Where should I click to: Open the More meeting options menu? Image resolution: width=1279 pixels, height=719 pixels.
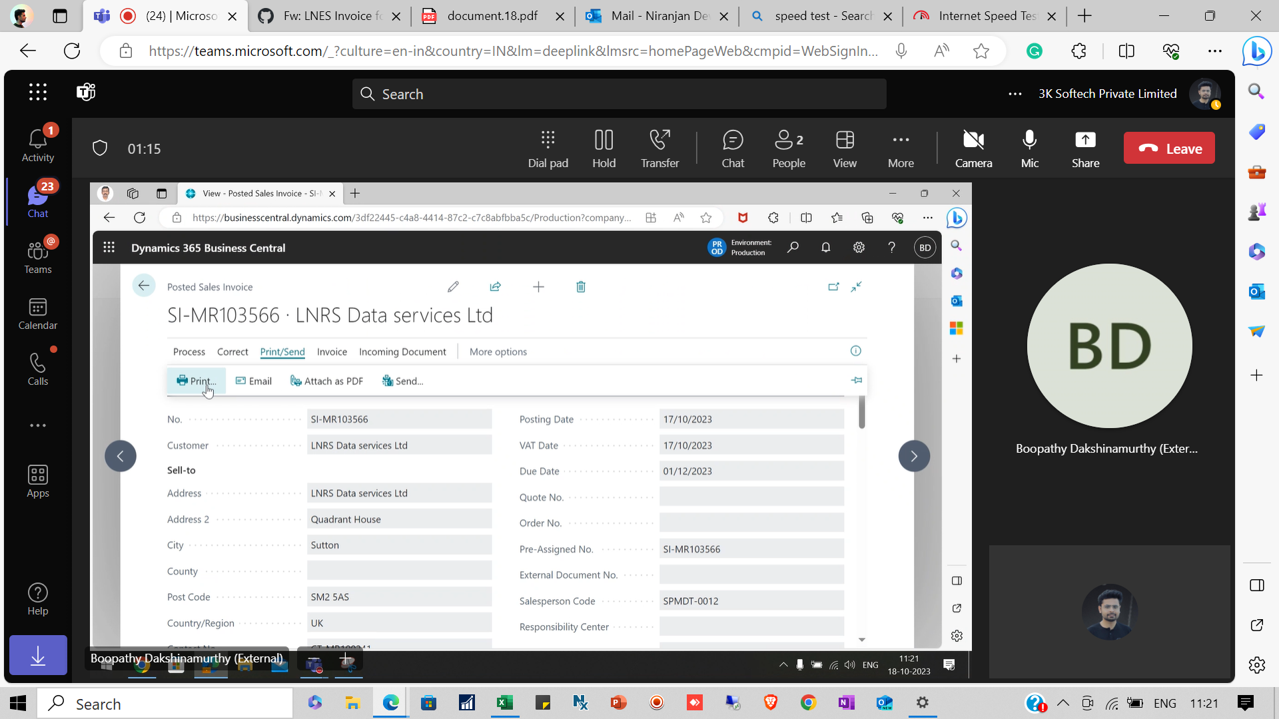coord(901,148)
